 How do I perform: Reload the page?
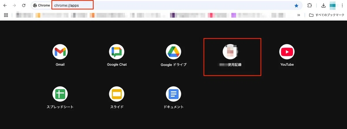(24, 5)
